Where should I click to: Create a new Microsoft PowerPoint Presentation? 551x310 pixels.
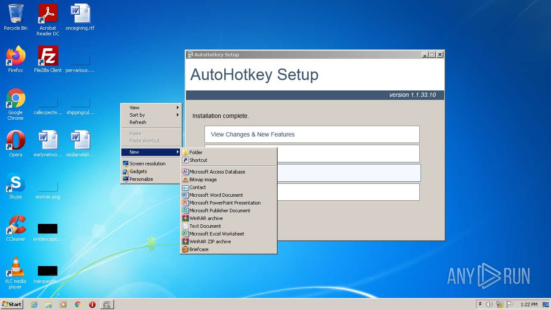(x=229, y=203)
